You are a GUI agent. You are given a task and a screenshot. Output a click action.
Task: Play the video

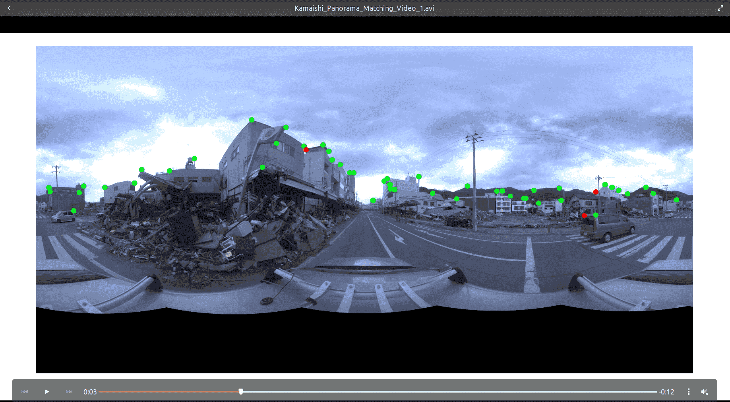tap(47, 392)
